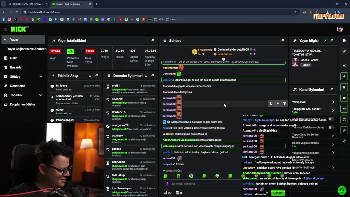Viewport: 350px width, 197px height.
Task: Toggle the chat bubble widget in right sidebar
Action: click(344, 98)
